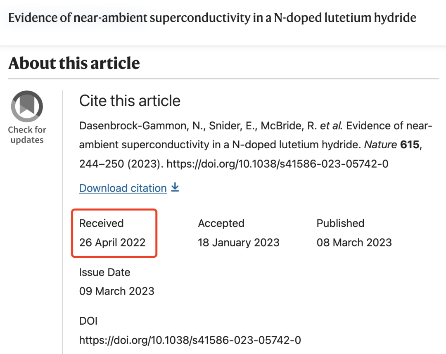Image resolution: width=446 pixels, height=354 pixels.
Task: Click the download arrow icon beside the citation link
Action: pos(175,188)
